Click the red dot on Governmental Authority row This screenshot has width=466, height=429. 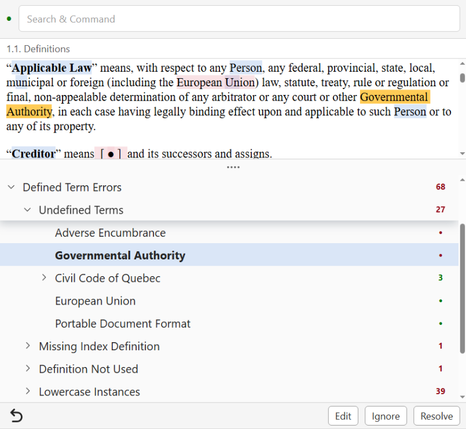[441, 255]
